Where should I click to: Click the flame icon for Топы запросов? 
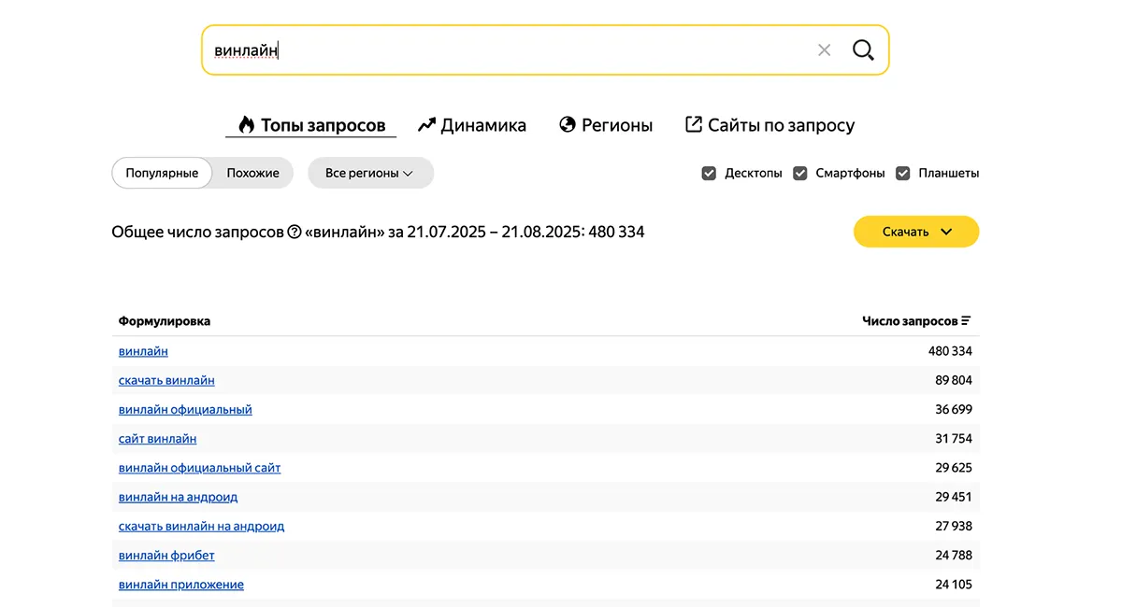pos(247,125)
